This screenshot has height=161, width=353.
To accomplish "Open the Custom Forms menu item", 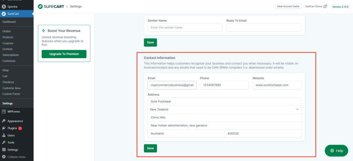I will [x=11, y=94].
